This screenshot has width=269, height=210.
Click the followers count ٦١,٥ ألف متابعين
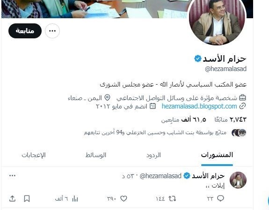pos(183,120)
